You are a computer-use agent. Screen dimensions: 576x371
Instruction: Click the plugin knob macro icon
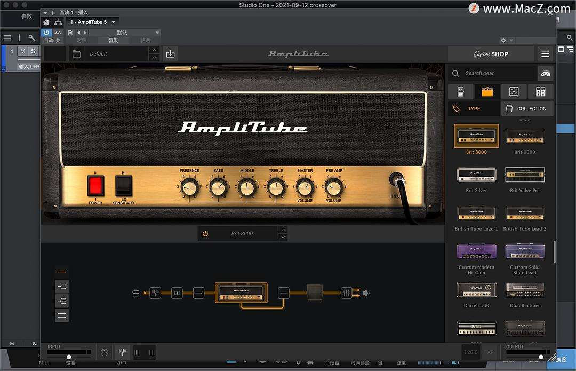[x=46, y=22]
